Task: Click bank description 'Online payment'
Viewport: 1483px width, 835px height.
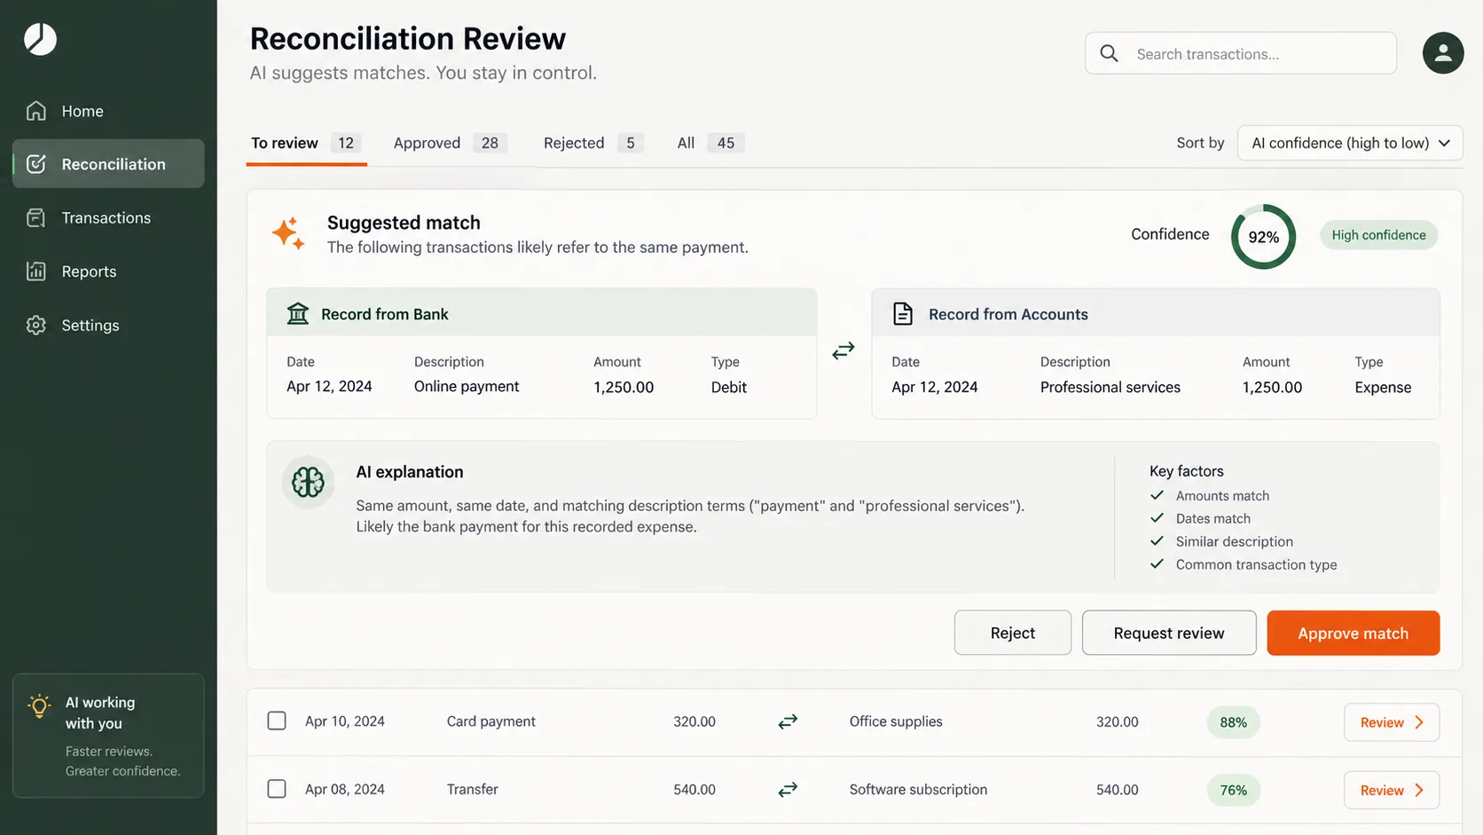Action: point(467,386)
